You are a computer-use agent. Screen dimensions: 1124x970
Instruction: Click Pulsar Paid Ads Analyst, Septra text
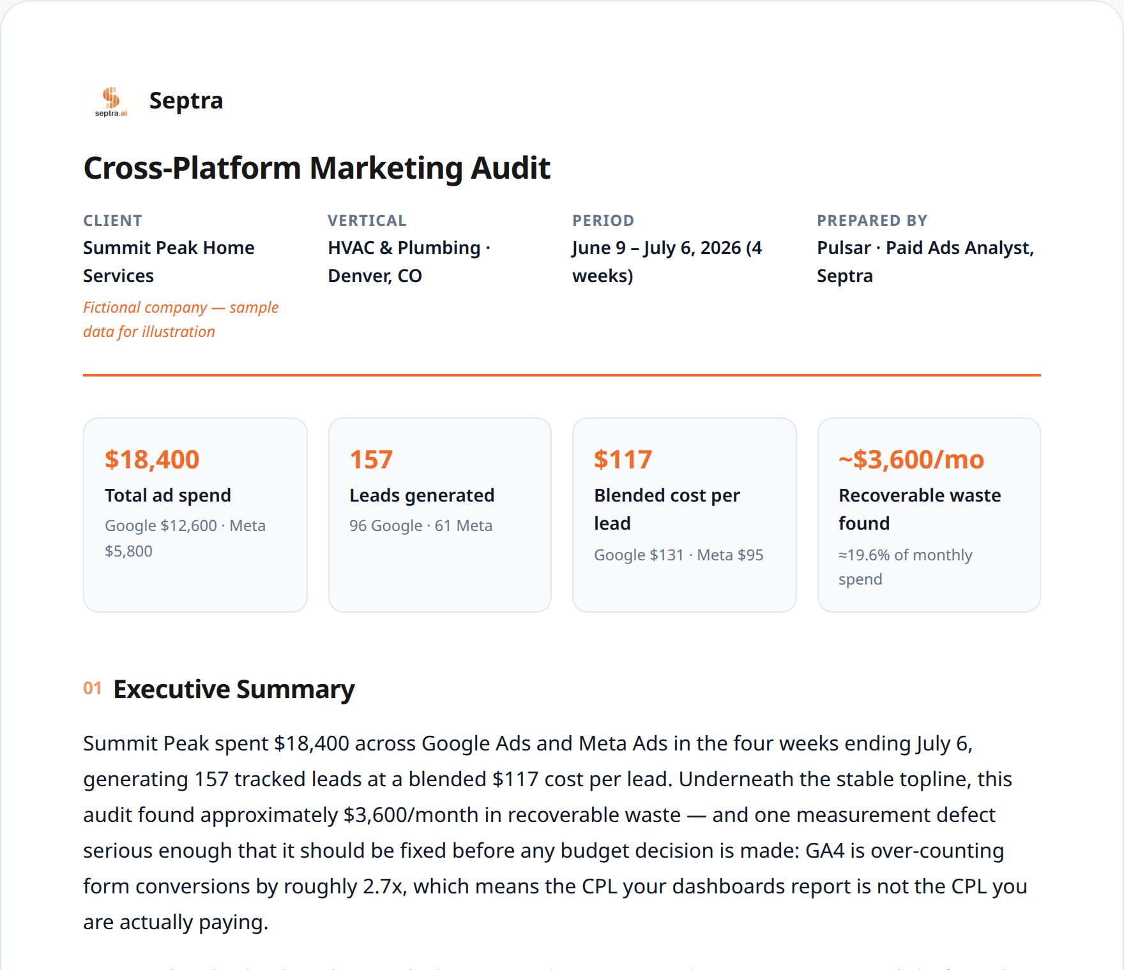tap(925, 262)
